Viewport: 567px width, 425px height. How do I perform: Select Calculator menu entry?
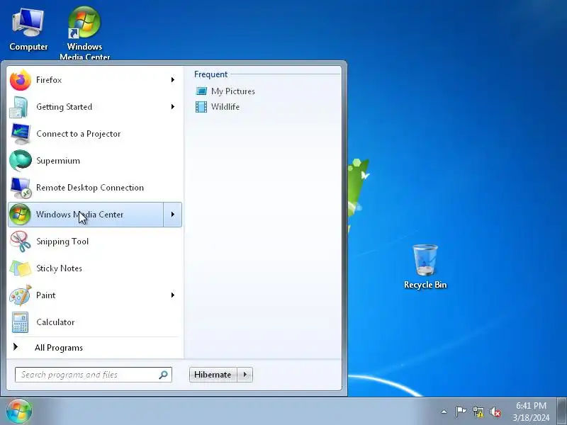pyautogui.click(x=95, y=322)
